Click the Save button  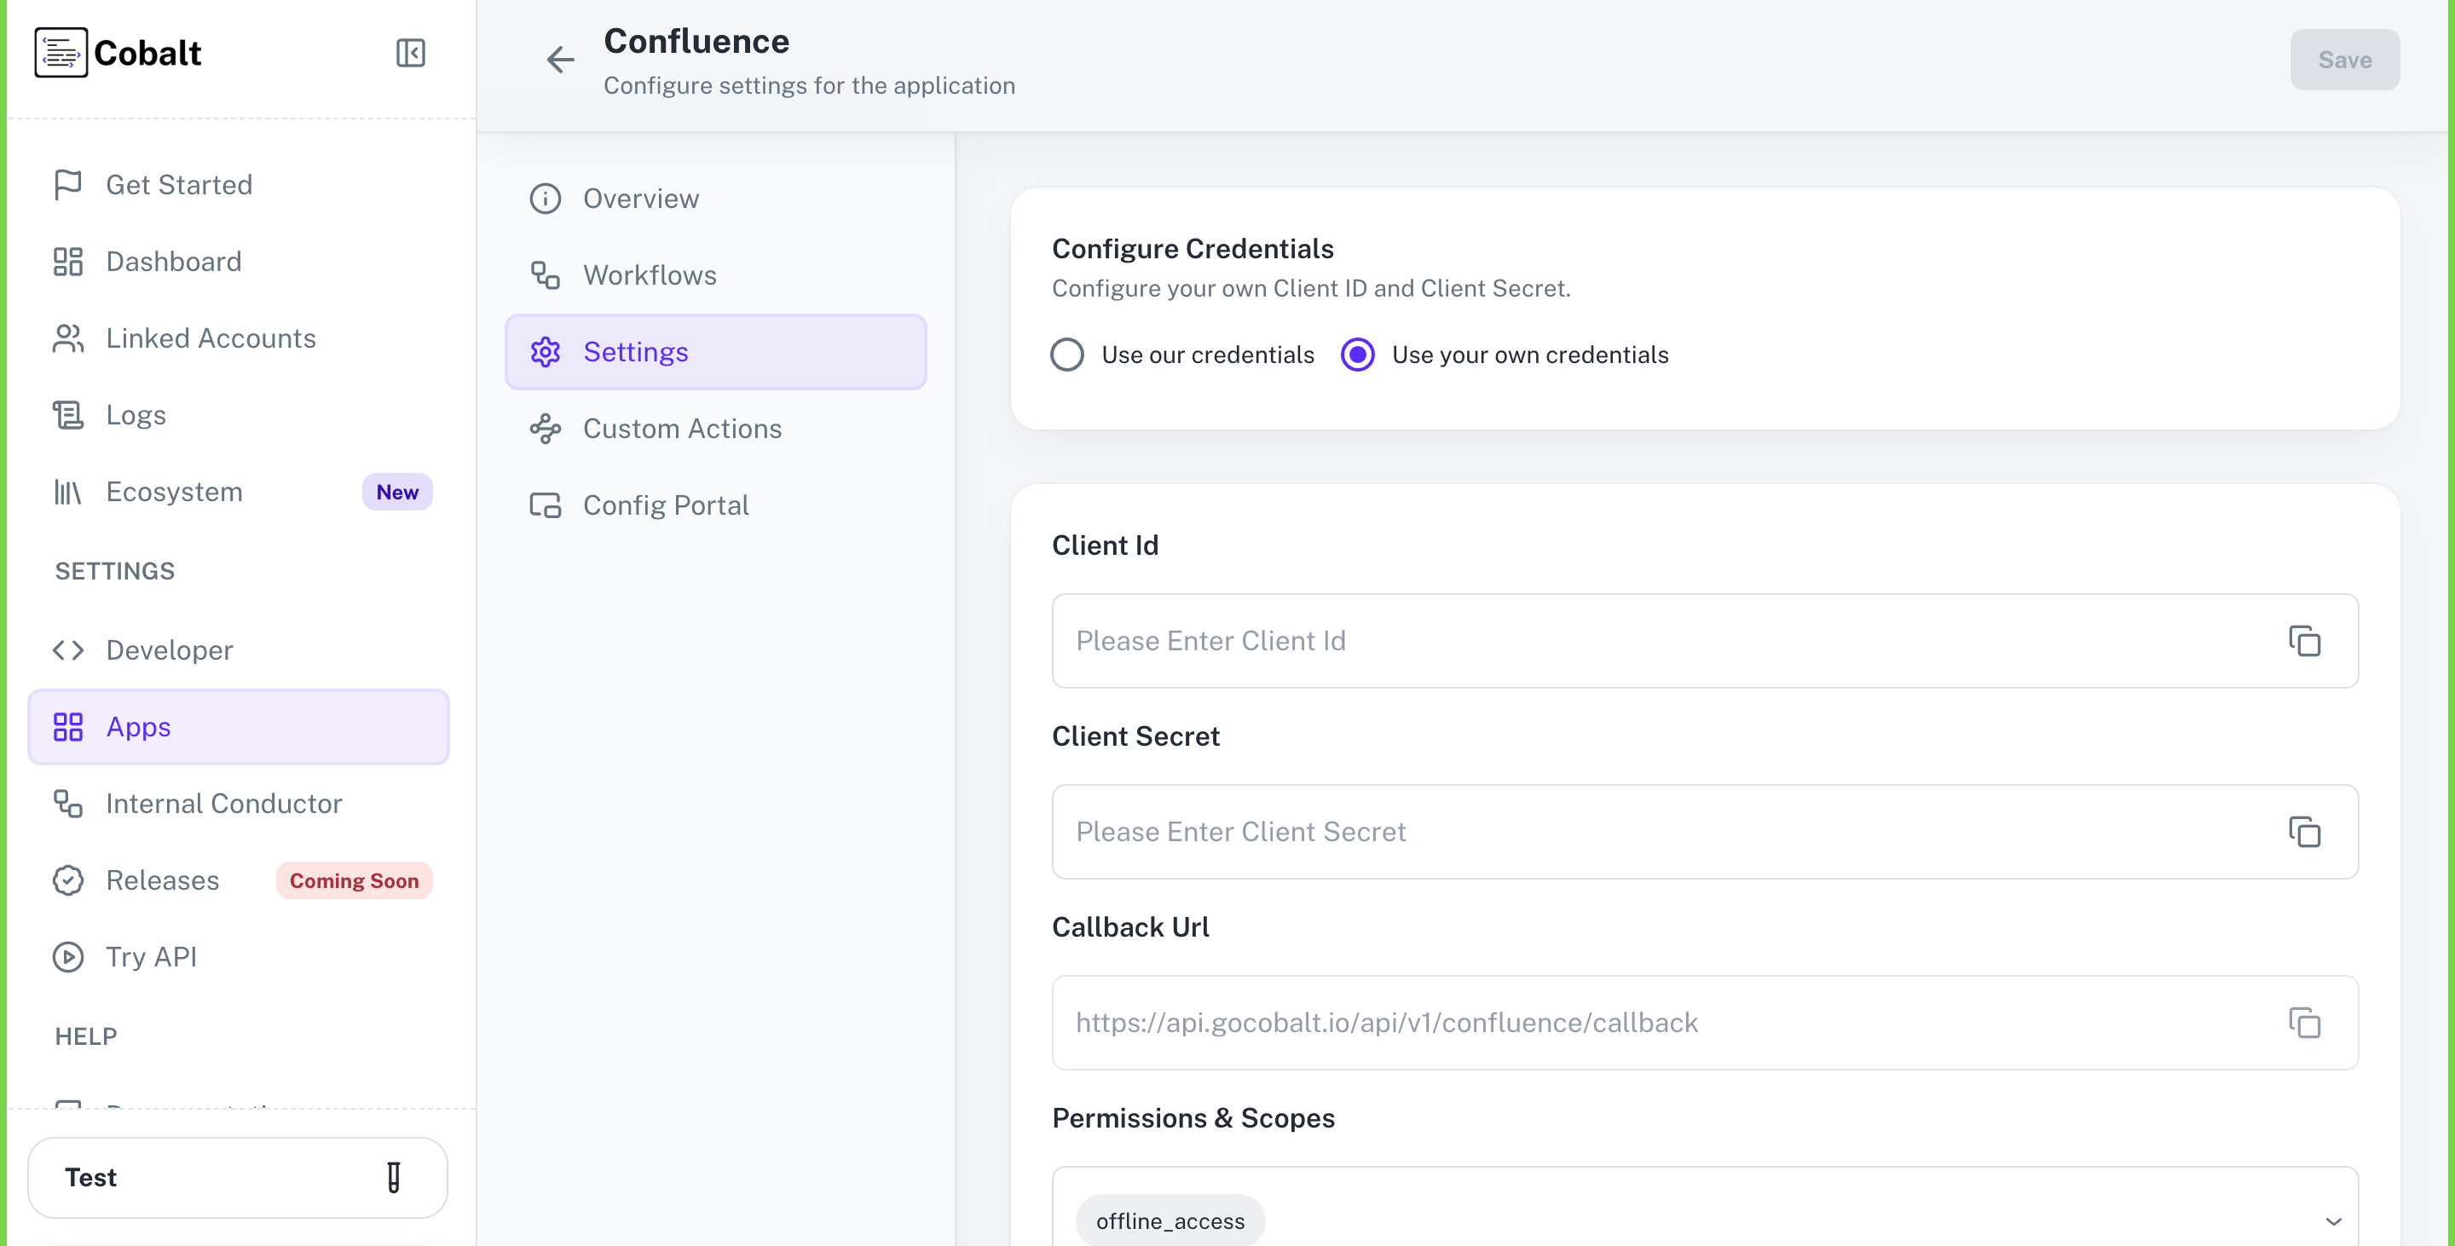pyautogui.click(x=2343, y=59)
